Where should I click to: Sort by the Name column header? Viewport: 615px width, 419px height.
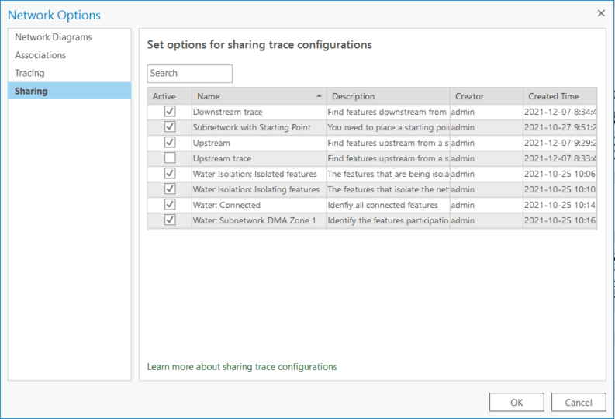(259, 96)
